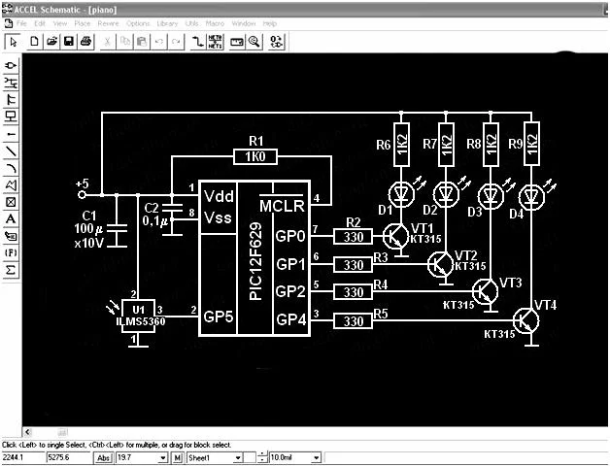Open the NETS netlist toolbar icon

coord(215,41)
